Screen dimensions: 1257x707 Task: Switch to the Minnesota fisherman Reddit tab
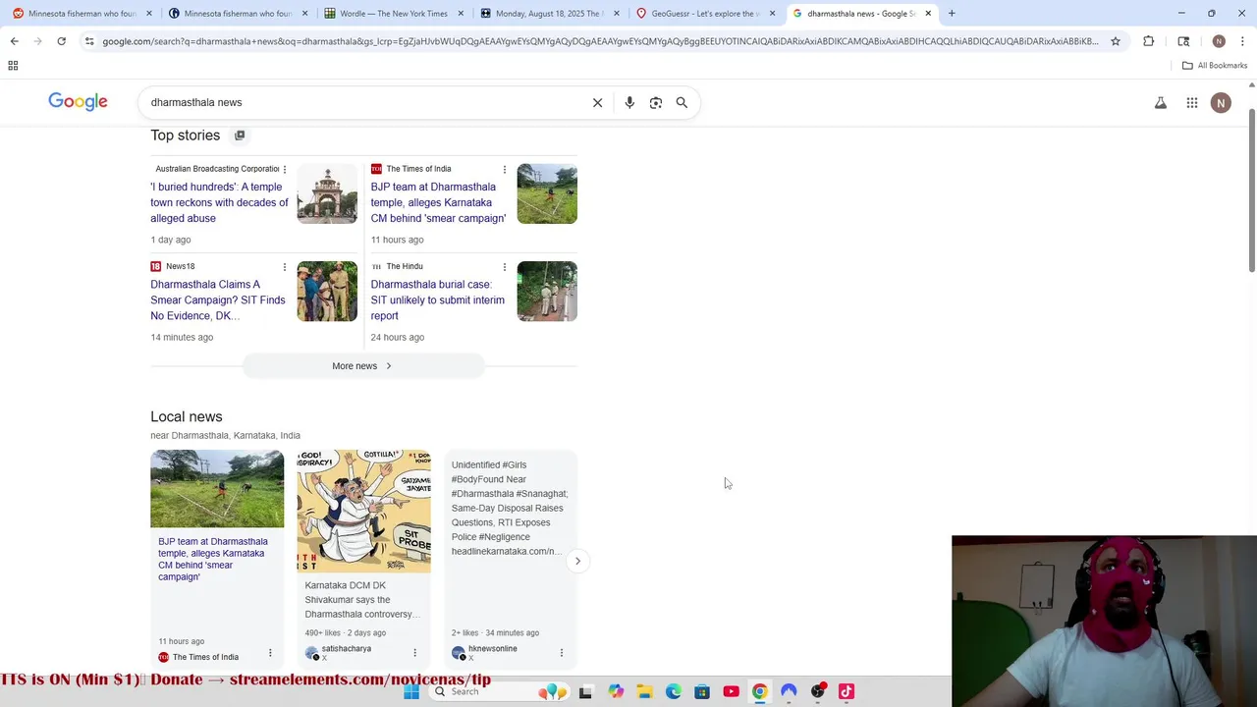[x=82, y=14]
